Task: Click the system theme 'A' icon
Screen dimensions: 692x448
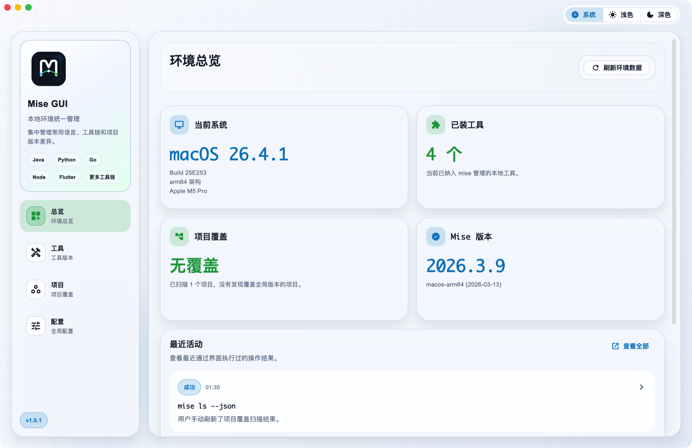Action: tap(575, 15)
